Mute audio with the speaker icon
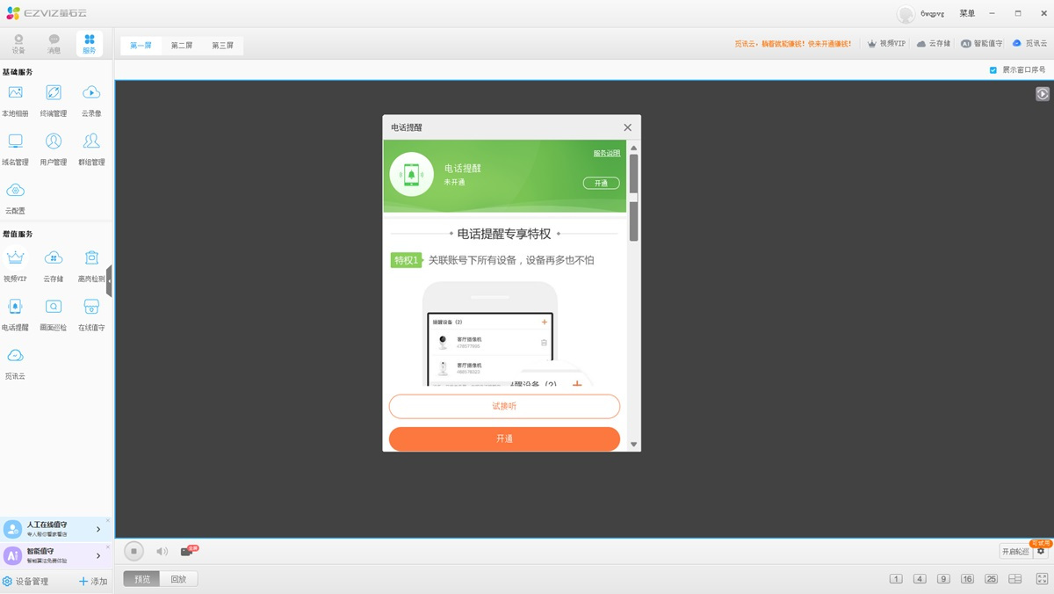Screen dimensions: 1054x594 162,552
